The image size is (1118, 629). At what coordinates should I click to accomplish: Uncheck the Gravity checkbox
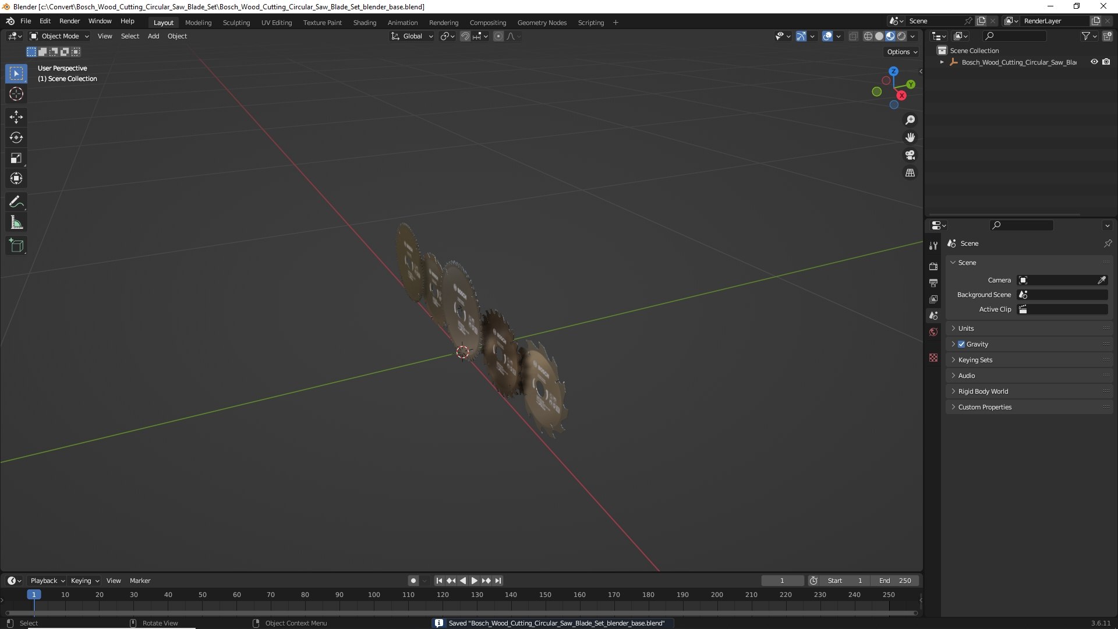point(961,344)
